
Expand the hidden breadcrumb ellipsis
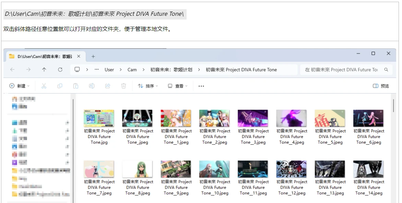(97, 70)
